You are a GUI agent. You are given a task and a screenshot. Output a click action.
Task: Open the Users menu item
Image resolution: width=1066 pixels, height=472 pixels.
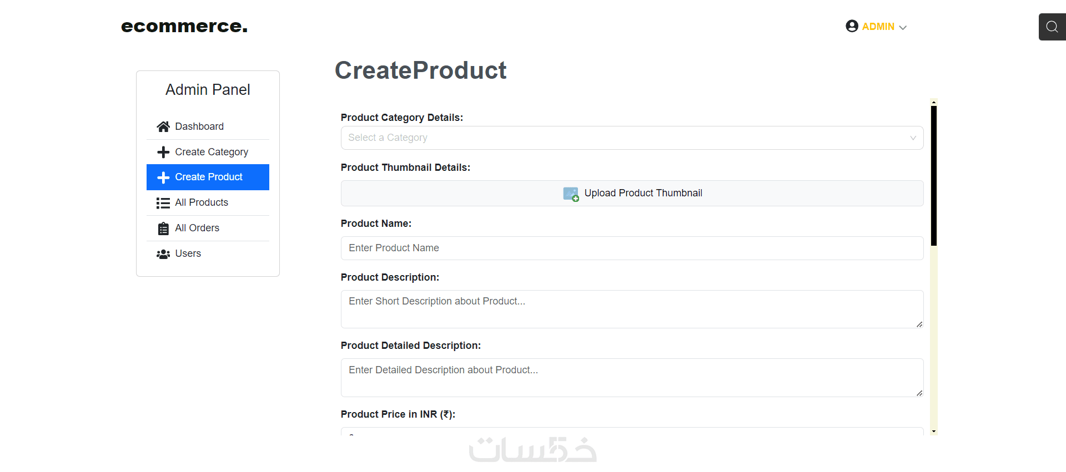[188, 253]
